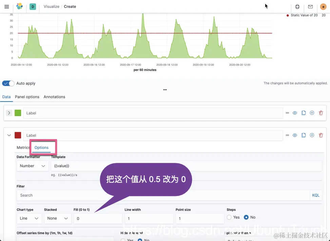The image size is (330, 241).
Task: Select No for Steps
Action: click(246, 217)
